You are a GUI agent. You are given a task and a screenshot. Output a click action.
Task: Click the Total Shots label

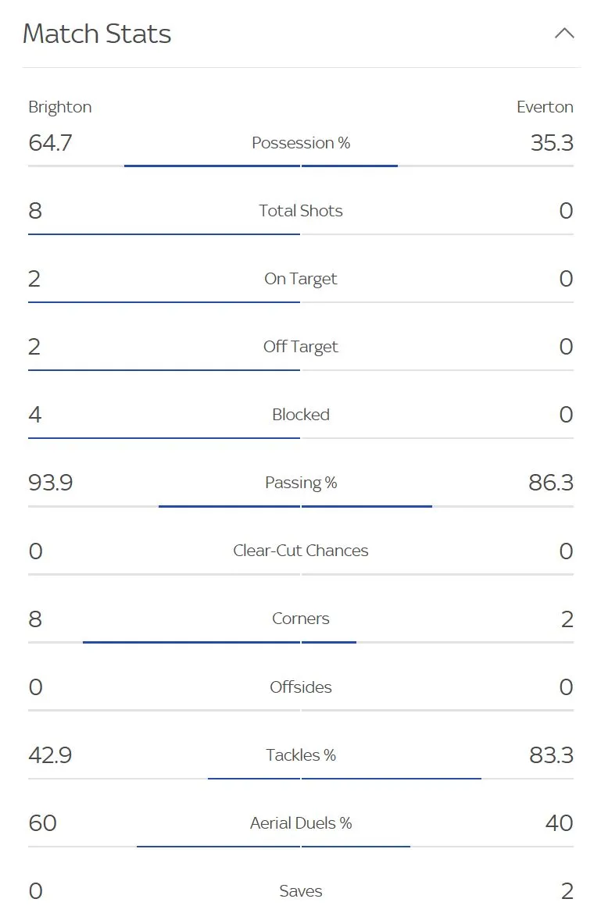[x=301, y=211]
